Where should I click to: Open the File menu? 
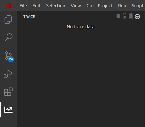click(x=23, y=6)
